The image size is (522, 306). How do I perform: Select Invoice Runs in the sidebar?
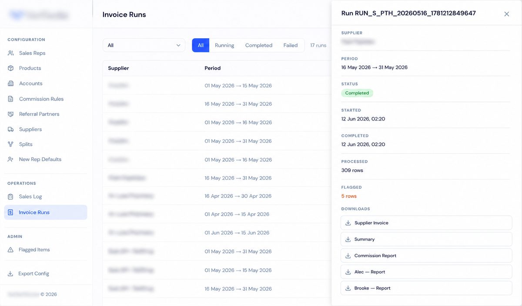pyautogui.click(x=46, y=212)
